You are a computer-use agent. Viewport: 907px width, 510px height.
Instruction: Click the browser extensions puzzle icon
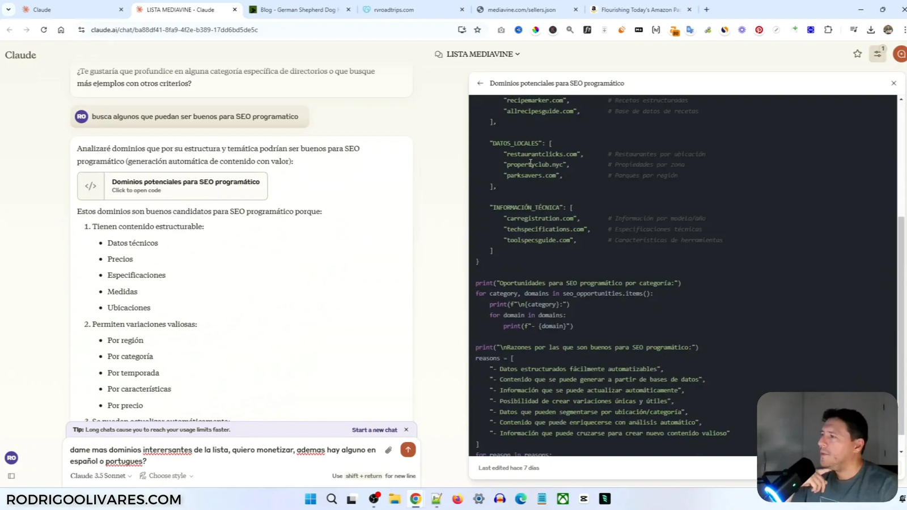[828, 30]
